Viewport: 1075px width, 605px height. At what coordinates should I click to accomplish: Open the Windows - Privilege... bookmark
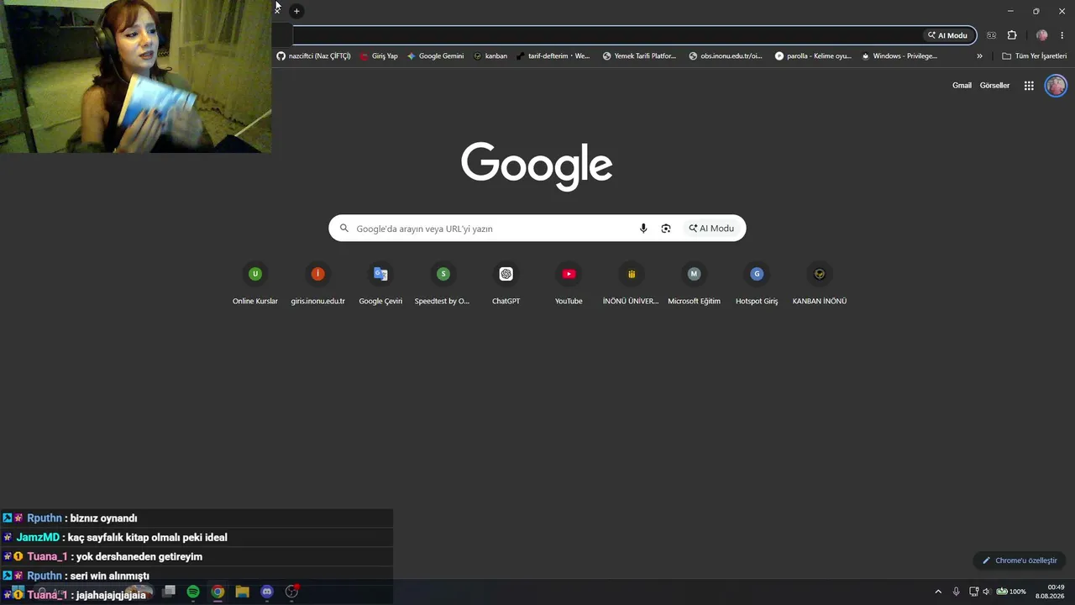(x=899, y=56)
